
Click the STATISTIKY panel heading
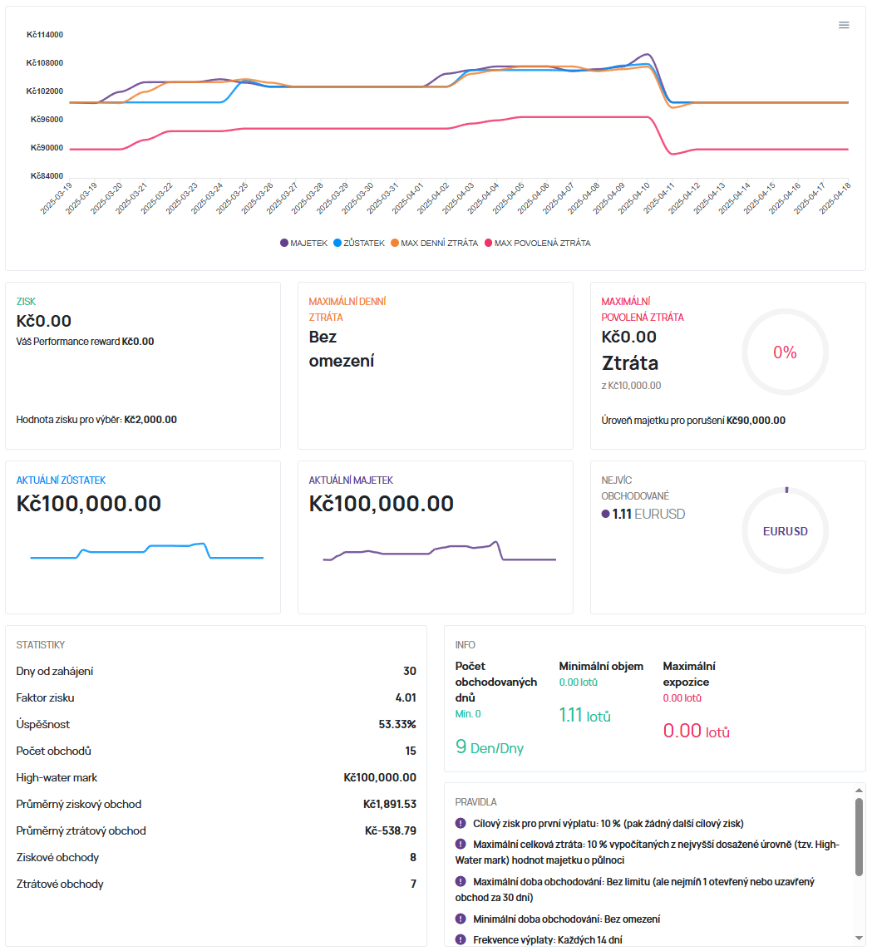(x=41, y=645)
